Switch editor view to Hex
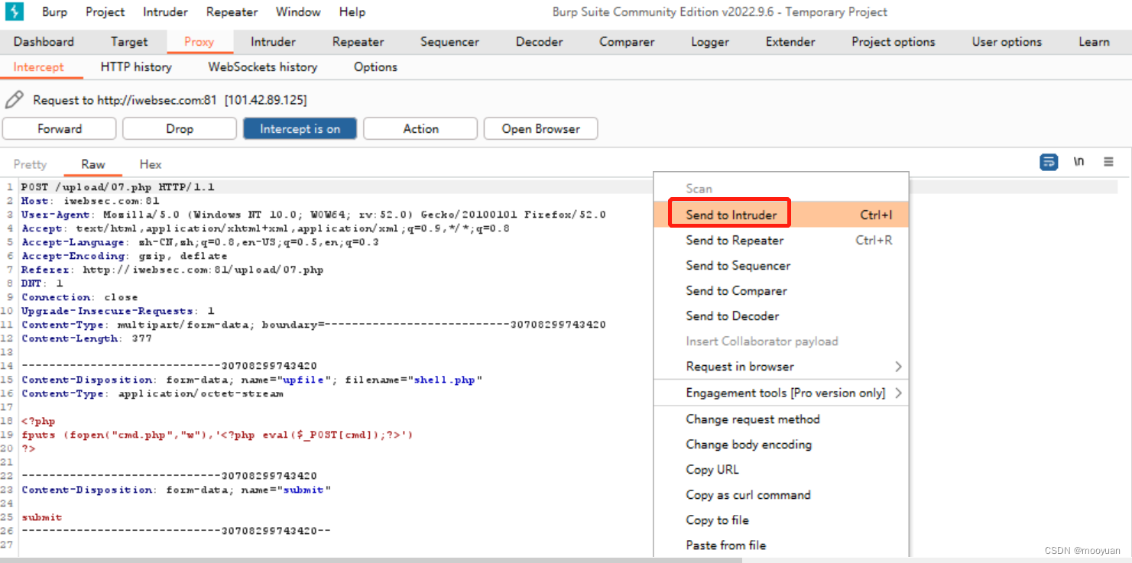Image resolution: width=1132 pixels, height=563 pixels. click(151, 164)
